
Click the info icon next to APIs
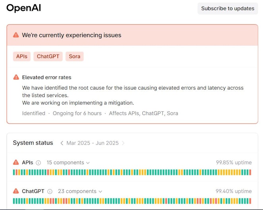(x=39, y=162)
